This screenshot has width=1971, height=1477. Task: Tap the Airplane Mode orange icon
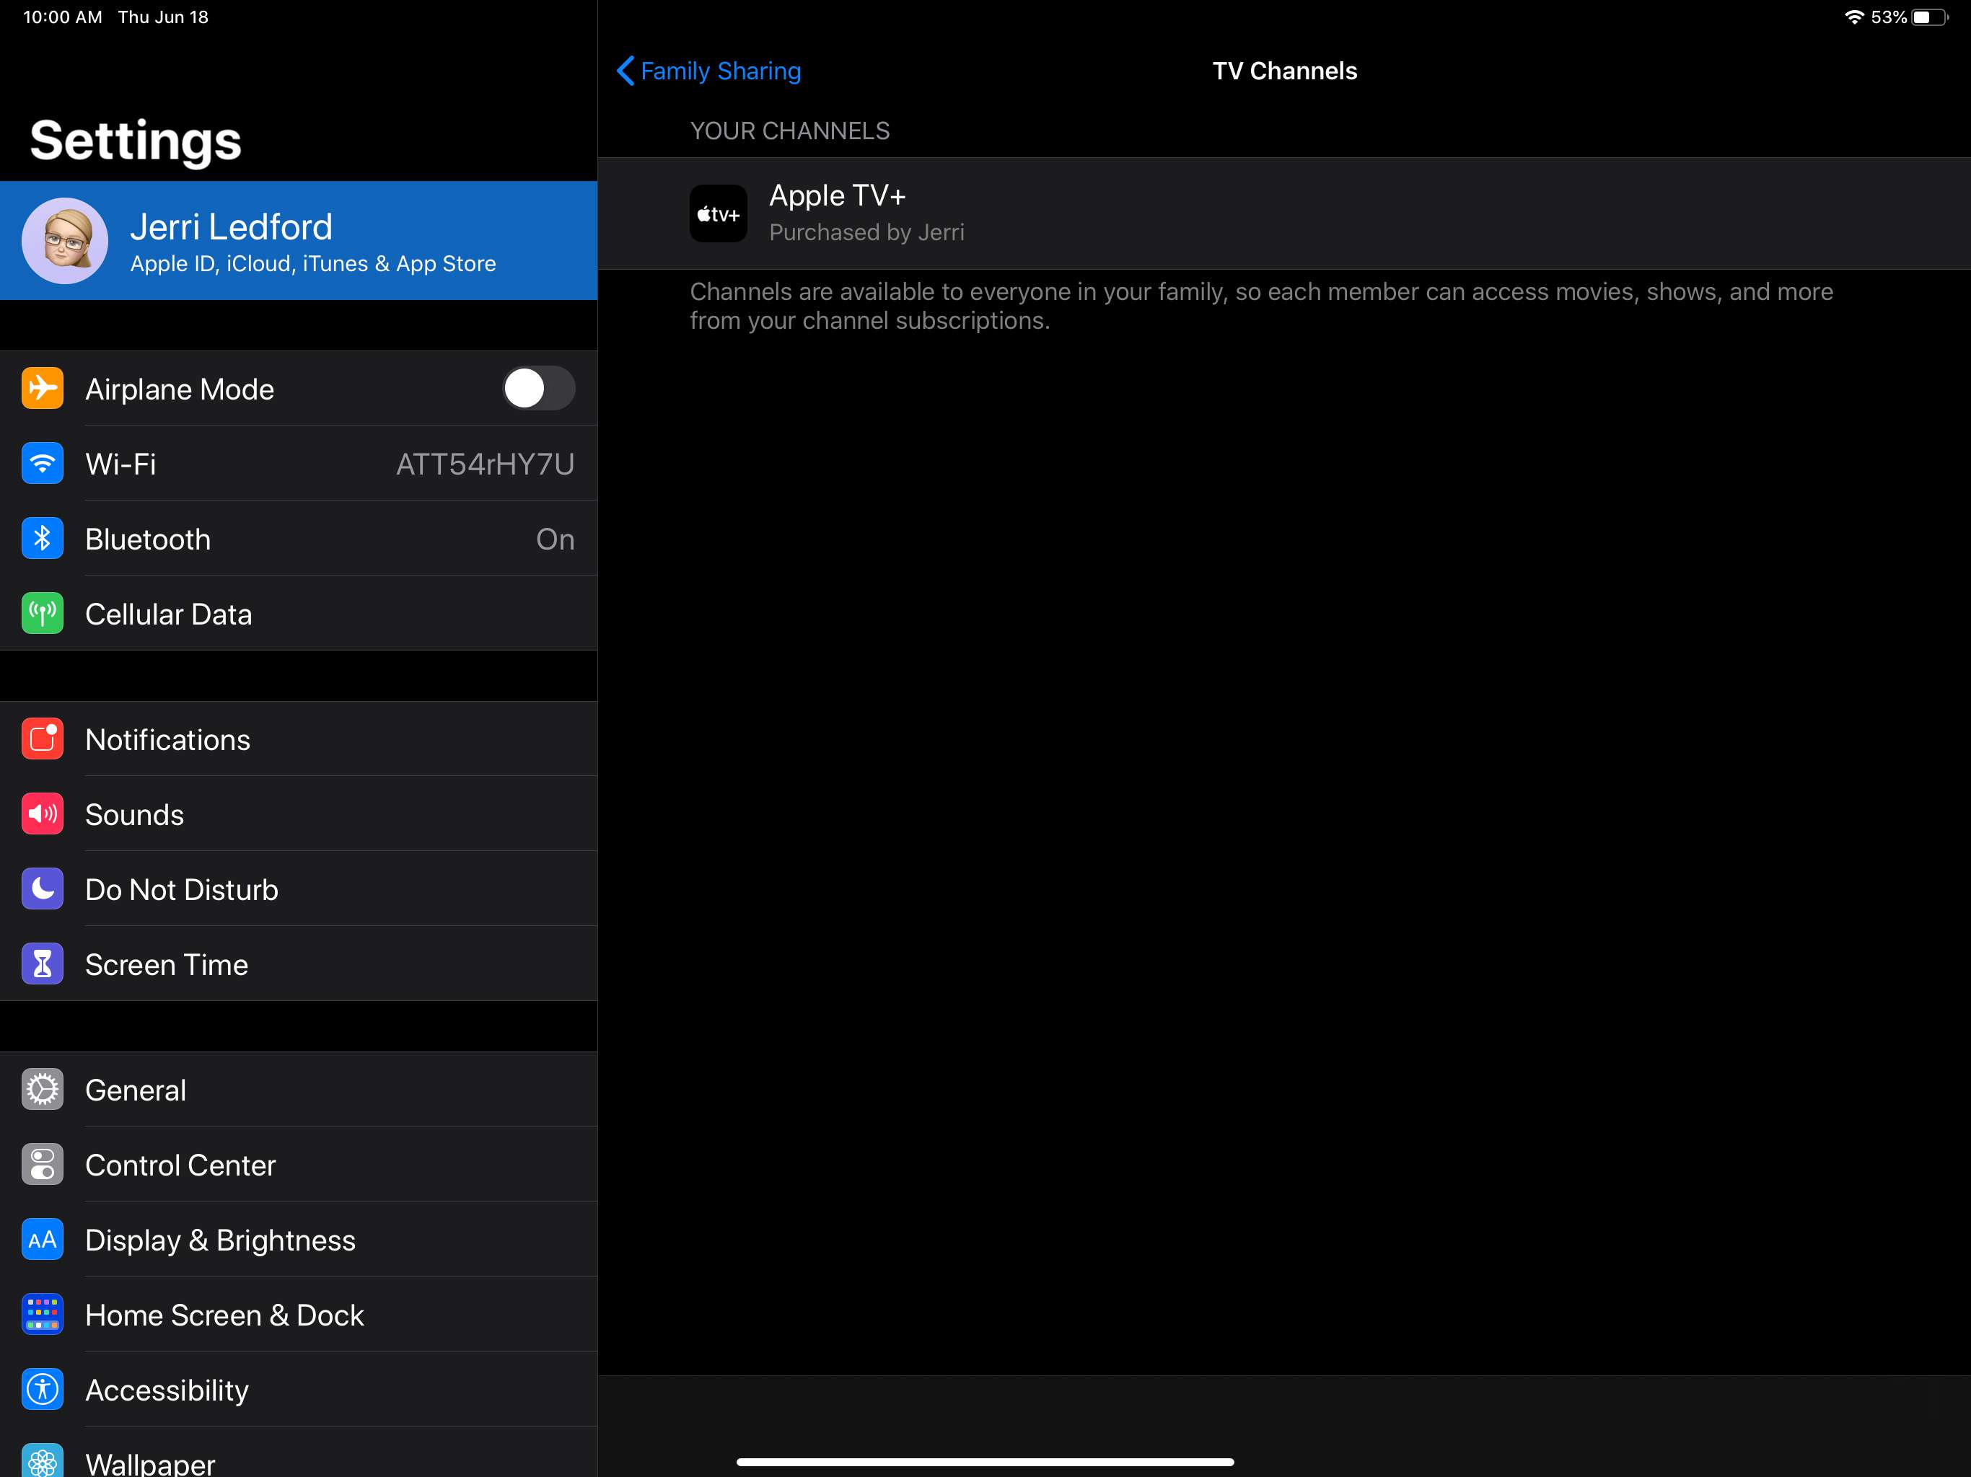click(42, 389)
